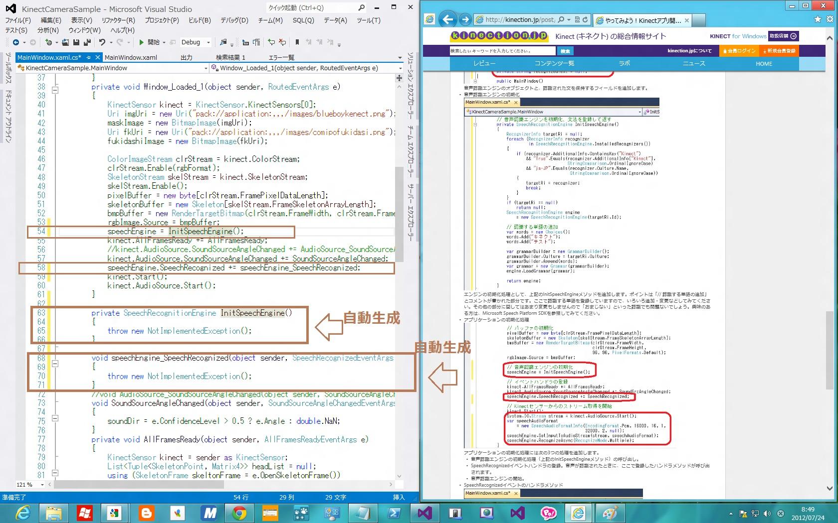Click the Navigate Backward icon in Visual Studio

point(16,42)
